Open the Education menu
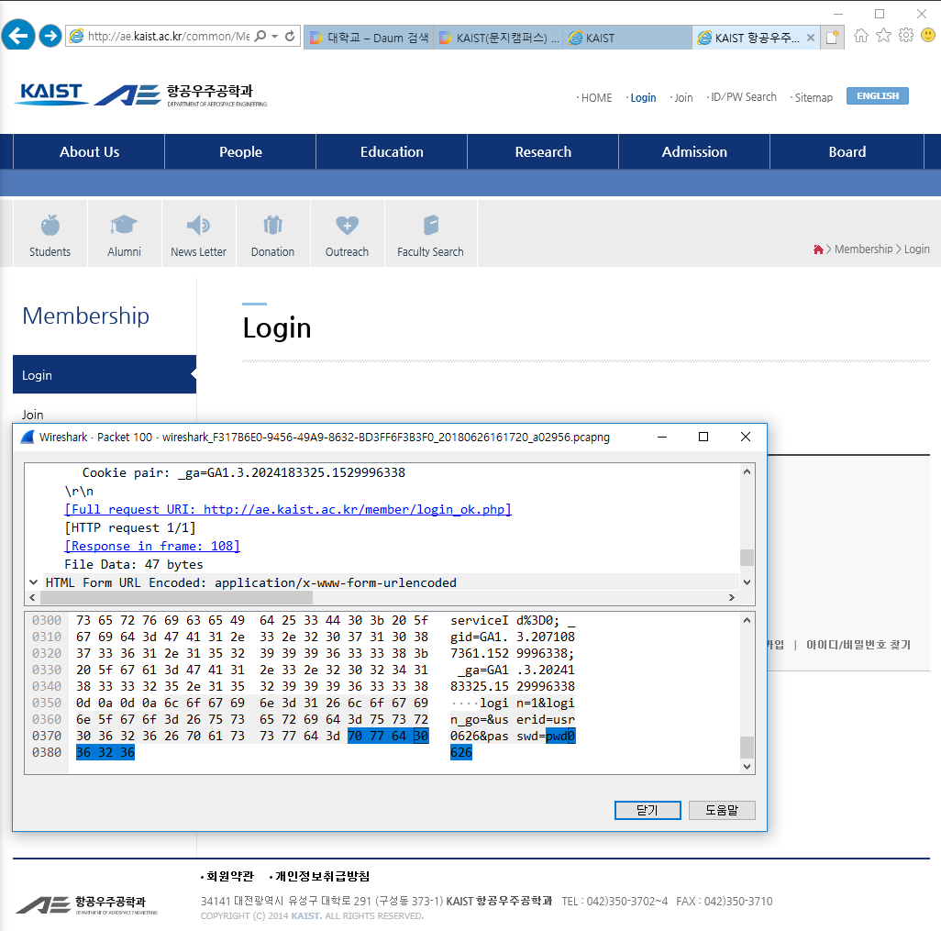Image resolution: width=941 pixels, height=931 pixels. click(392, 152)
